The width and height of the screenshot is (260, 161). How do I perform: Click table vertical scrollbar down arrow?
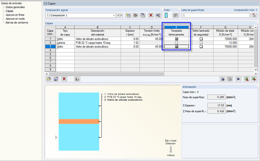[x=256, y=70]
